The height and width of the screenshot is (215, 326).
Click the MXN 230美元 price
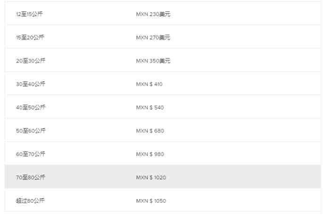(x=153, y=14)
